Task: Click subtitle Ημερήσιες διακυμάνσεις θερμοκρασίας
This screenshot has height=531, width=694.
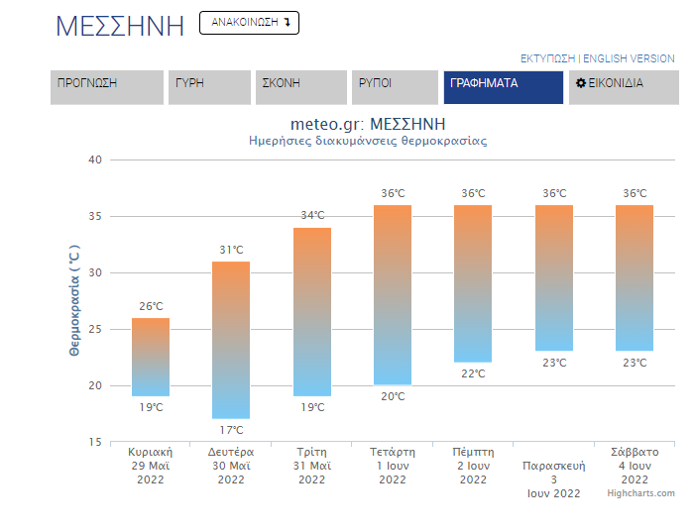Action: point(368,141)
